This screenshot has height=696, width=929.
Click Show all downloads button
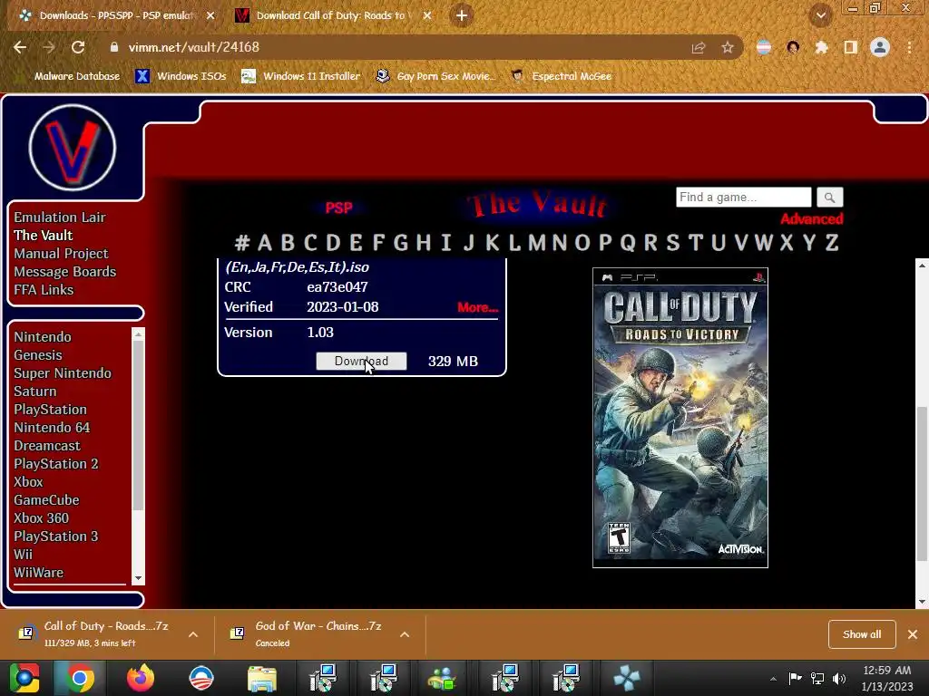pos(862,634)
